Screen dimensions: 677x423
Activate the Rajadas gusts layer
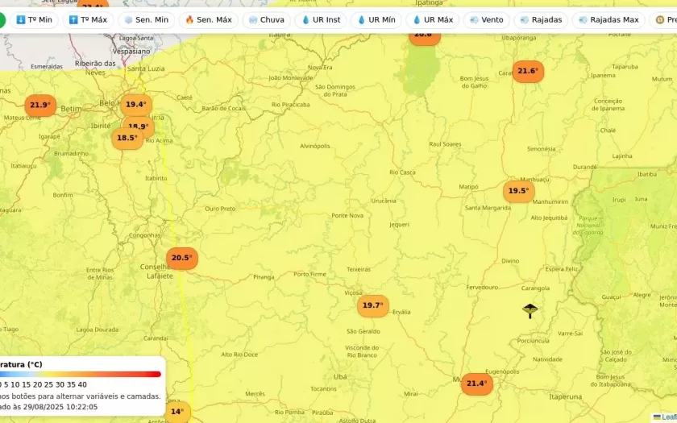541,19
